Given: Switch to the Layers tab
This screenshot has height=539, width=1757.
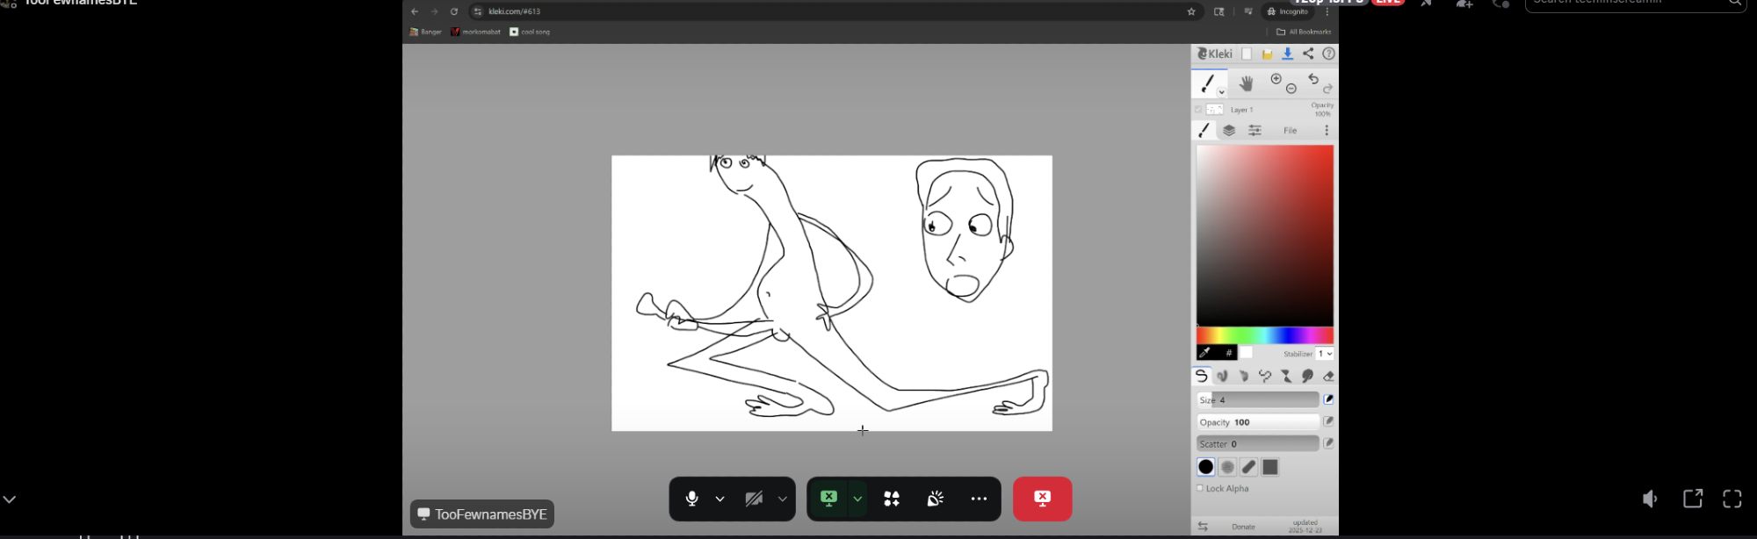Looking at the screenshot, I should (x=1229, y=131).
